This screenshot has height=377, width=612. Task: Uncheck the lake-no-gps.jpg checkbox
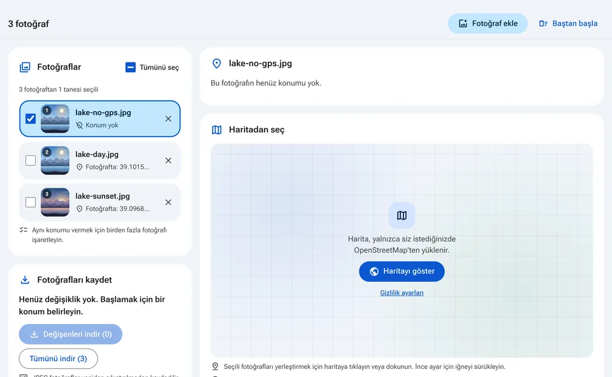pos(31,118)
